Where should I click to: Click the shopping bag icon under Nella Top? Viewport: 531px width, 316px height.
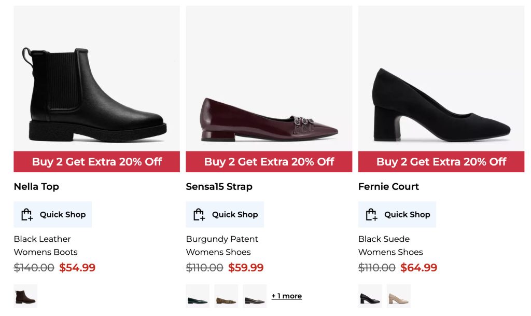pos(27,214)
